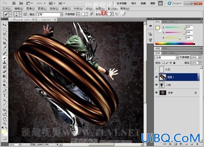Image resolution: width=204 pixels, height=147 pixels.
Task: Toggle lock transparent pixels
Action: point(163,63)
